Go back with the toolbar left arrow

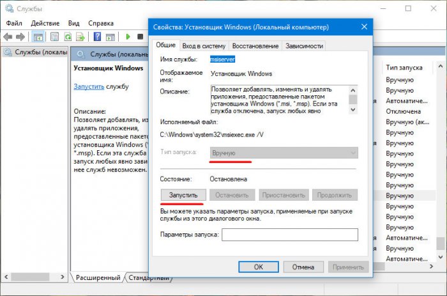(x=8, y=36)
